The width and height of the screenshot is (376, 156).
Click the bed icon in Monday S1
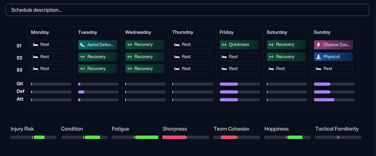pos(35,45)
